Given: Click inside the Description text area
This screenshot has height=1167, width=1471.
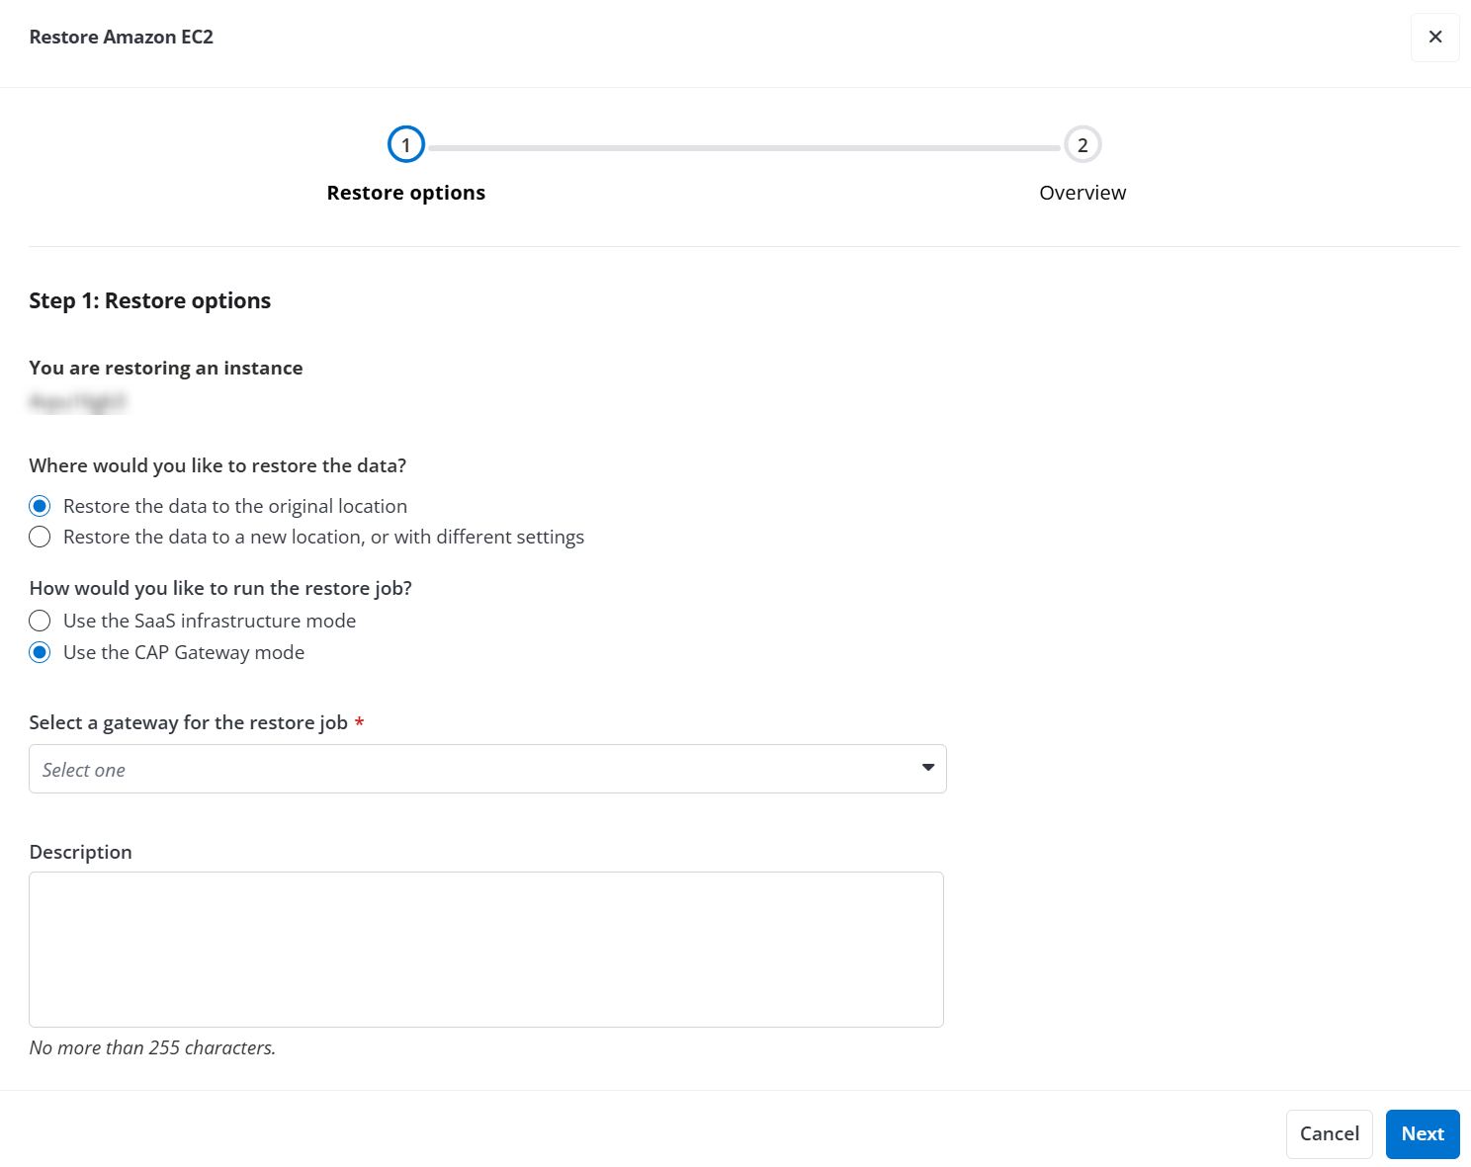Looking at the screenshot, I should click(x=486, y=949).
